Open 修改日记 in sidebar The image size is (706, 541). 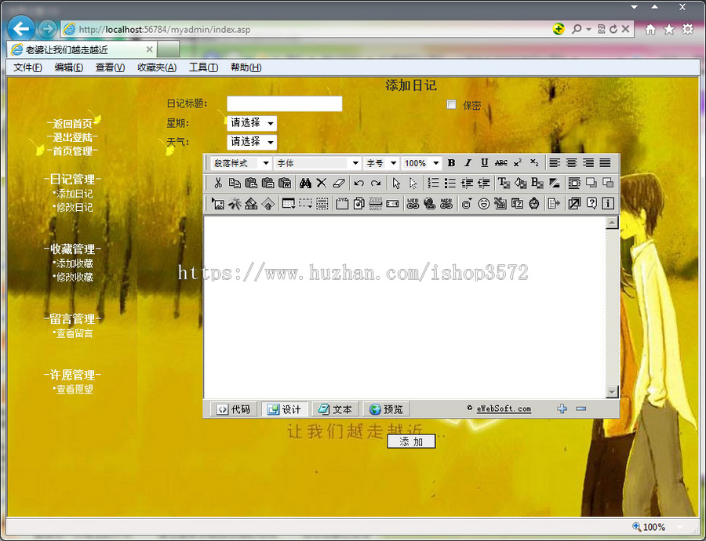pos(74,208)
